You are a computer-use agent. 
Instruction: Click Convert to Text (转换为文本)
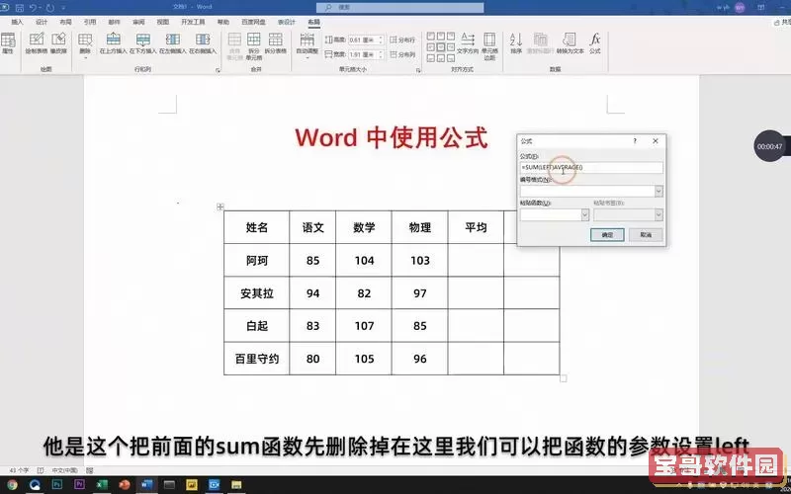tap(571, 43)
